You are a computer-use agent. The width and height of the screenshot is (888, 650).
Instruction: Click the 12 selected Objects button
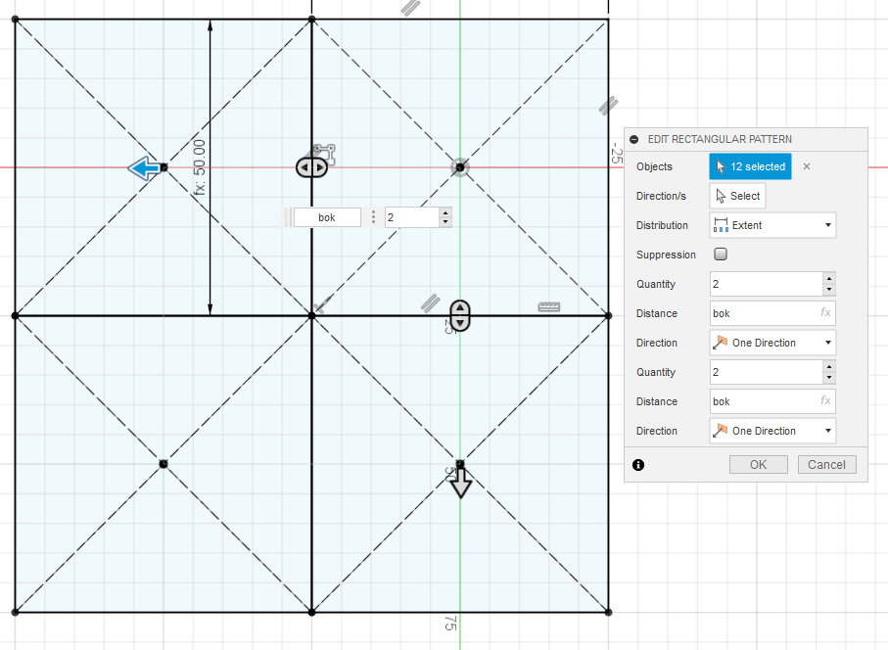click(x=750, y=166)
